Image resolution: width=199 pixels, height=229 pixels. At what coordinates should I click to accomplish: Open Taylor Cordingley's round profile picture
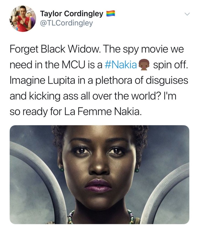[23, 19]
